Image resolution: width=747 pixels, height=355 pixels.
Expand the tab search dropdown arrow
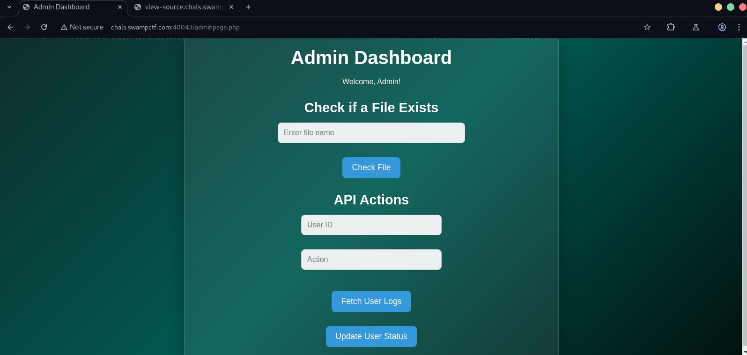(9, 7)
